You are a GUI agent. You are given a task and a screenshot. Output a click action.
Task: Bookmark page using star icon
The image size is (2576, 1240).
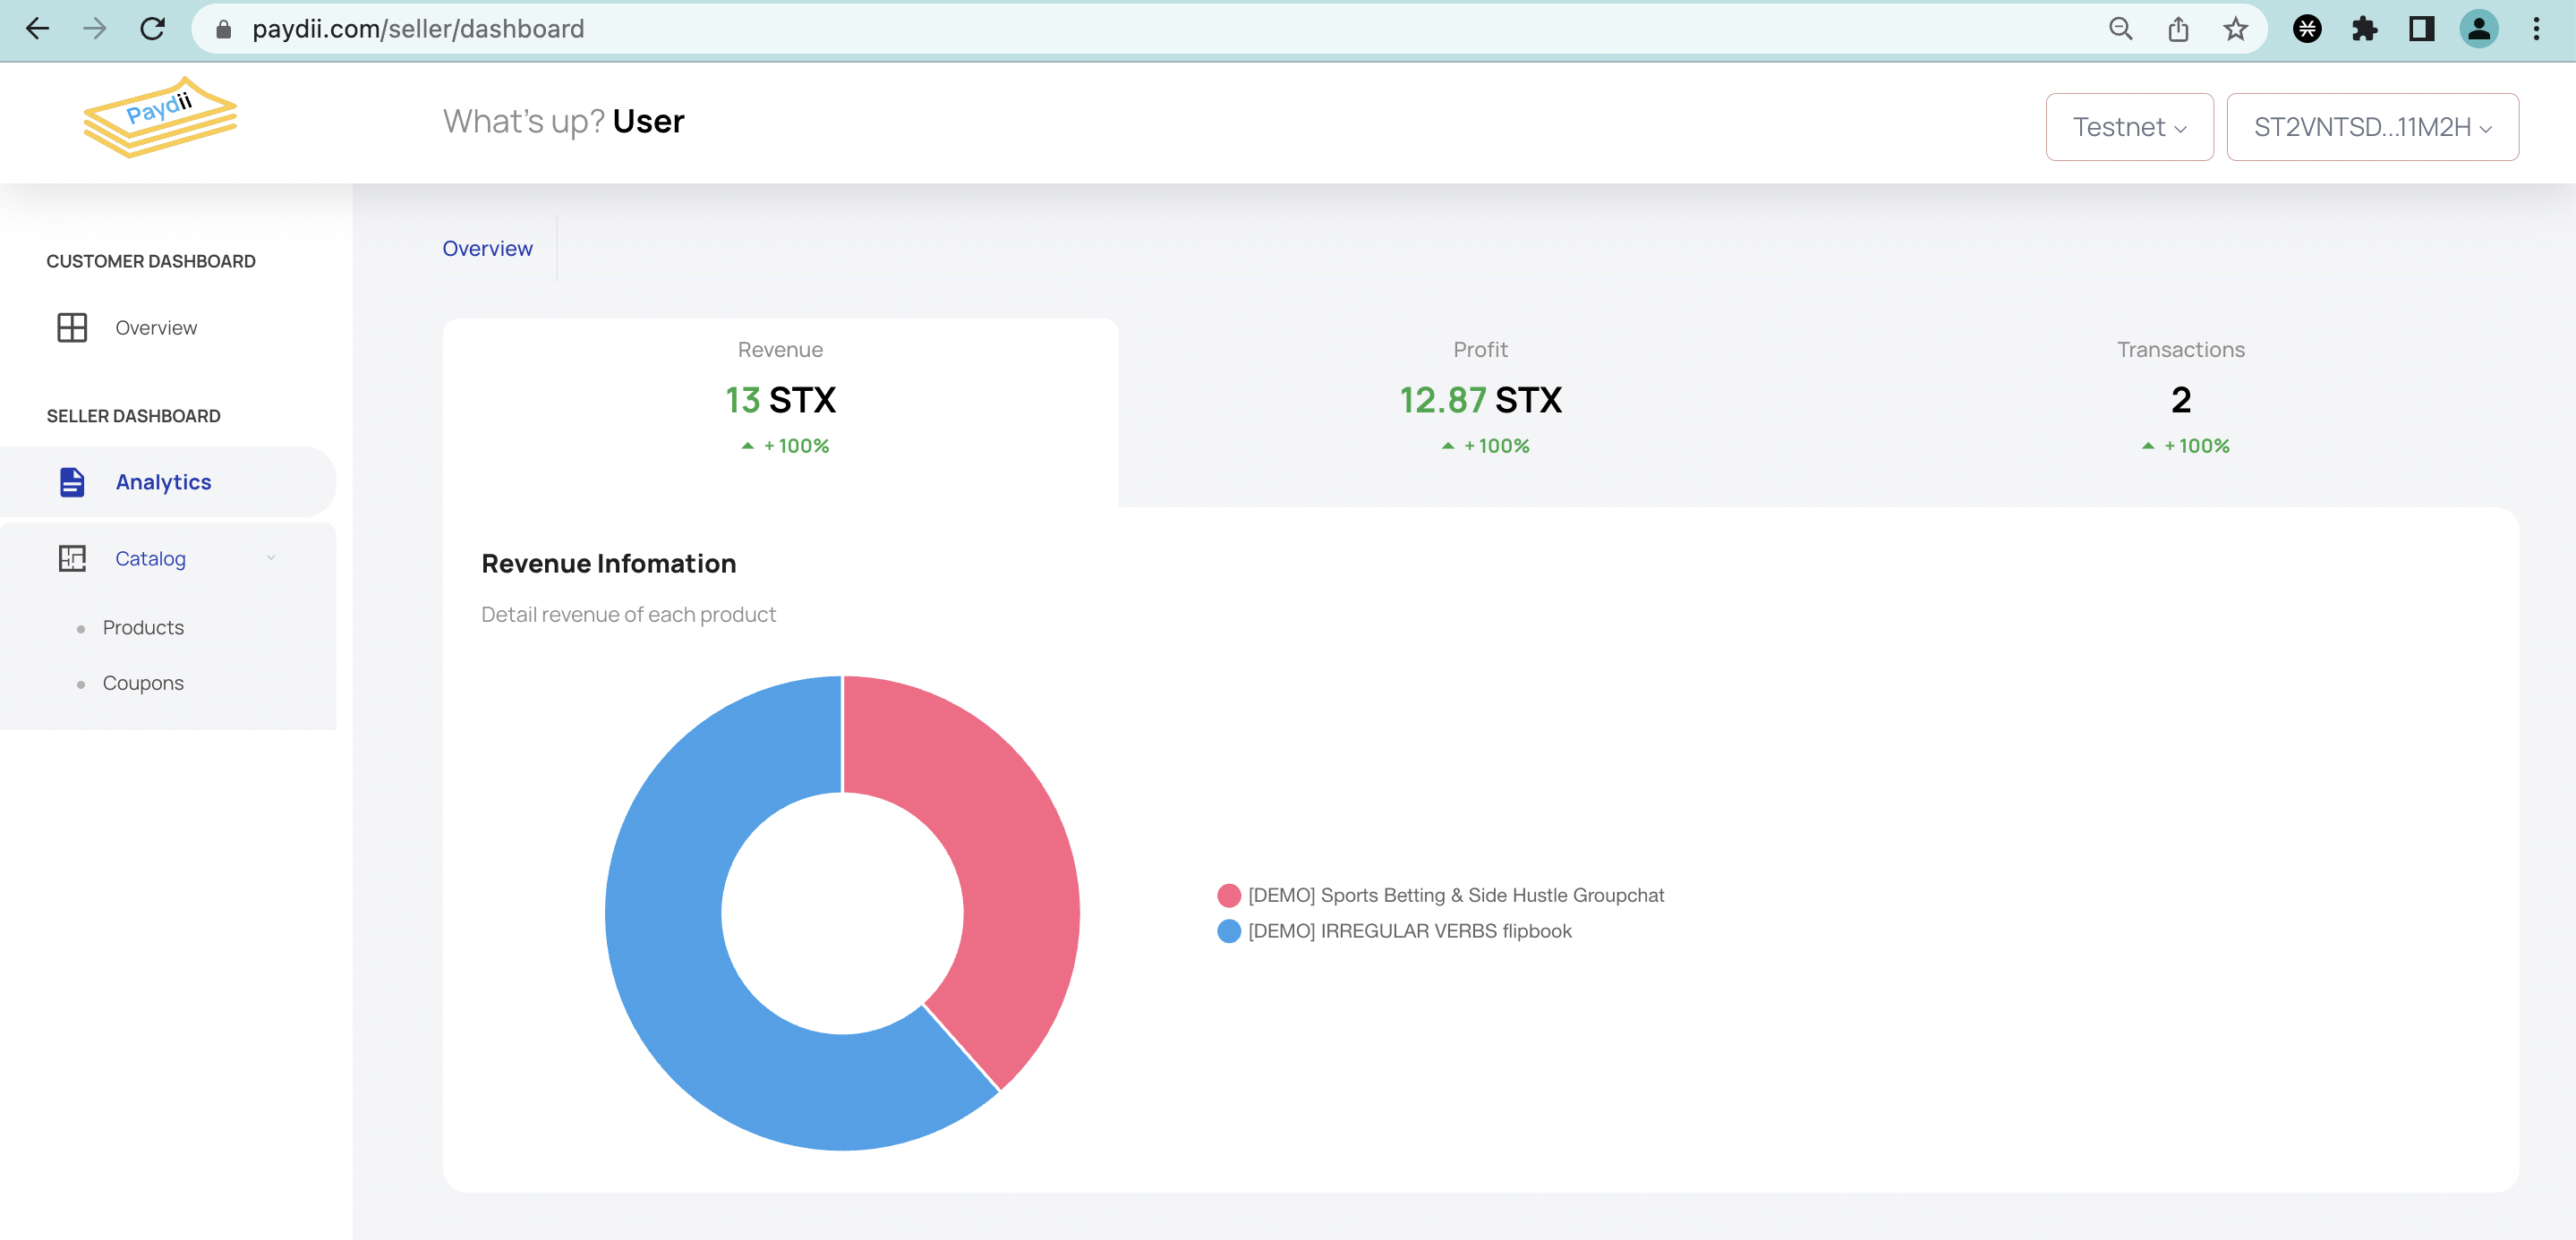2235,29
